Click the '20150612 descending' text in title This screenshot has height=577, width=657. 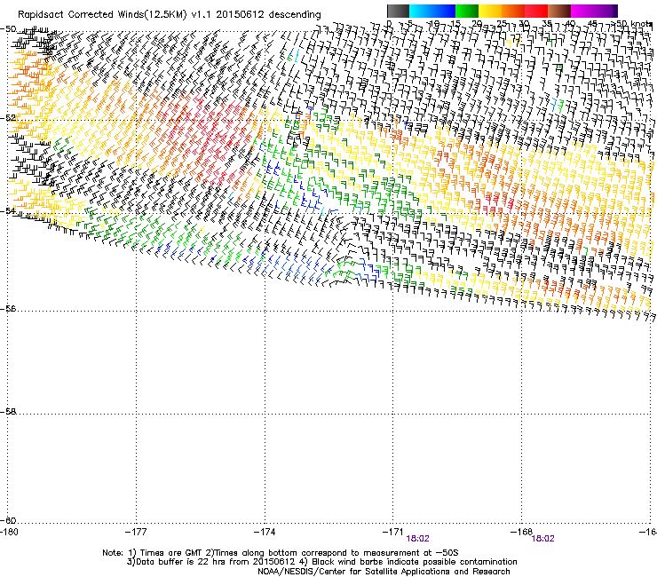click(269, 15)
